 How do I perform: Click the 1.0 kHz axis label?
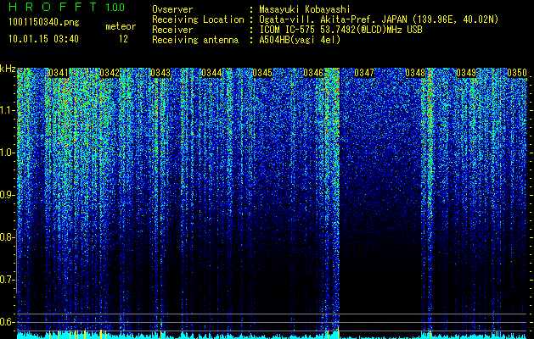point(8,153)
